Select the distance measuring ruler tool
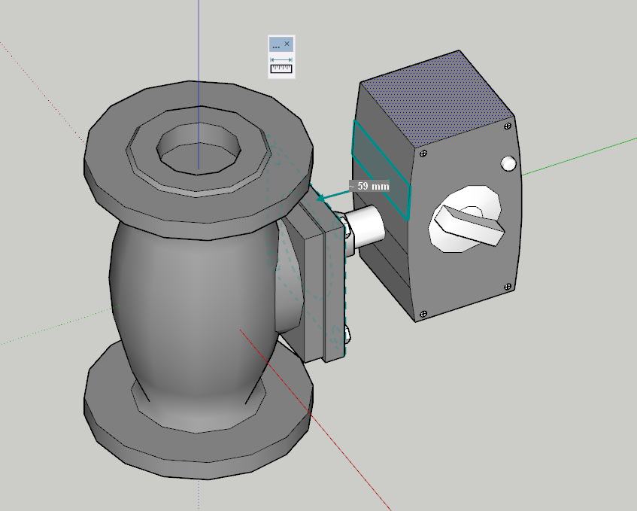The height and width of the screenshot is (511, 637). [281, 67]
